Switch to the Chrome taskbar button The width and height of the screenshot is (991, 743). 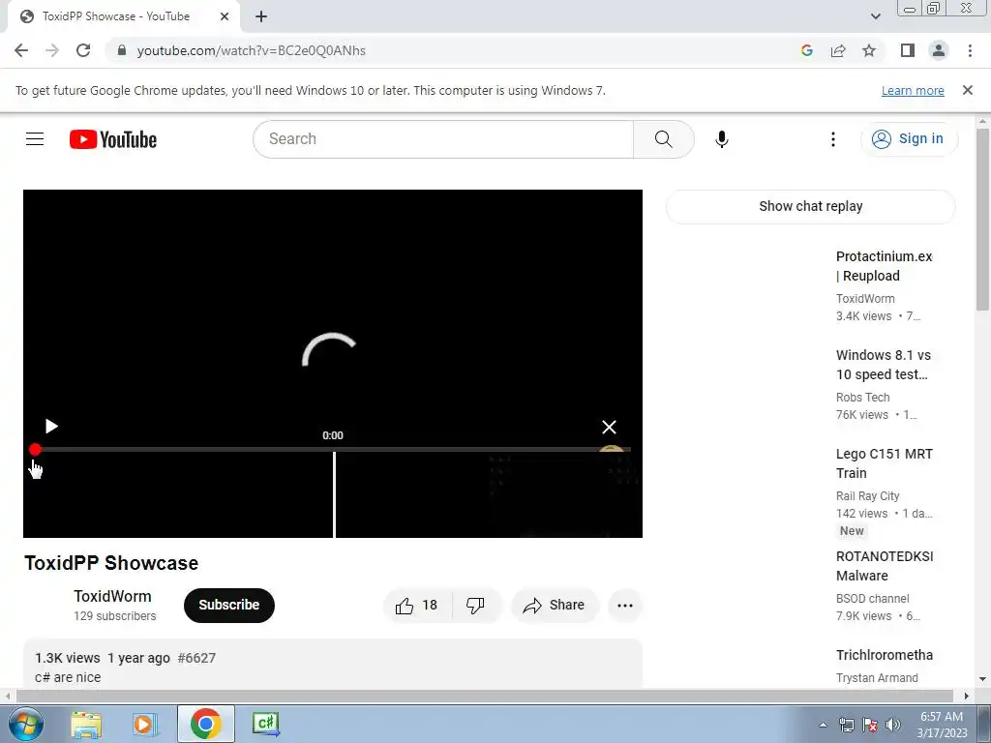pyautogui.click(x=205, y=724)
